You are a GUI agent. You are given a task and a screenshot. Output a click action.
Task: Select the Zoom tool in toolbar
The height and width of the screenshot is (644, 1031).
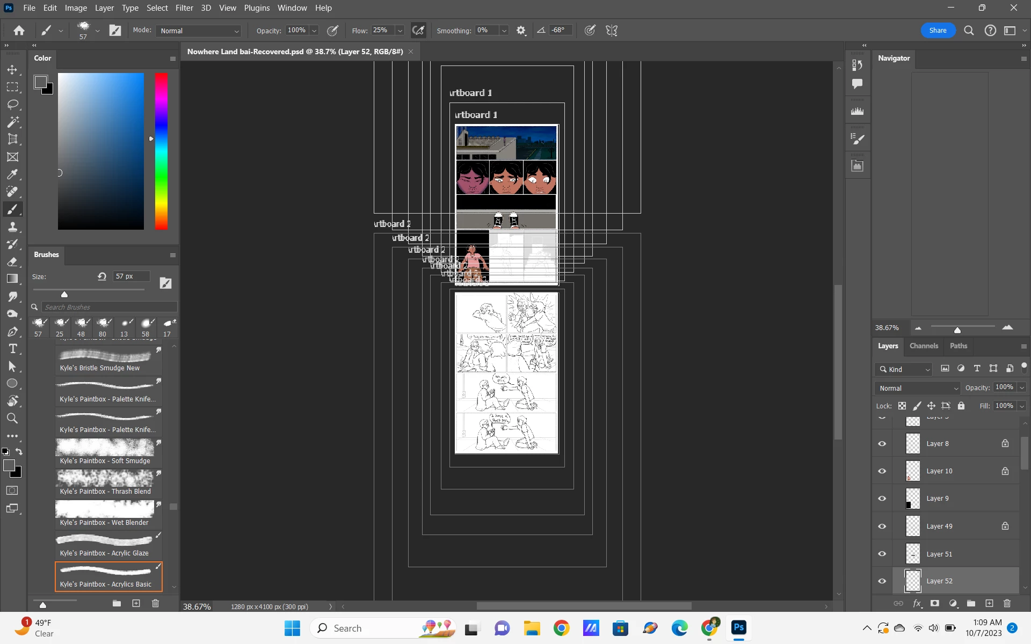pos(12,419)
